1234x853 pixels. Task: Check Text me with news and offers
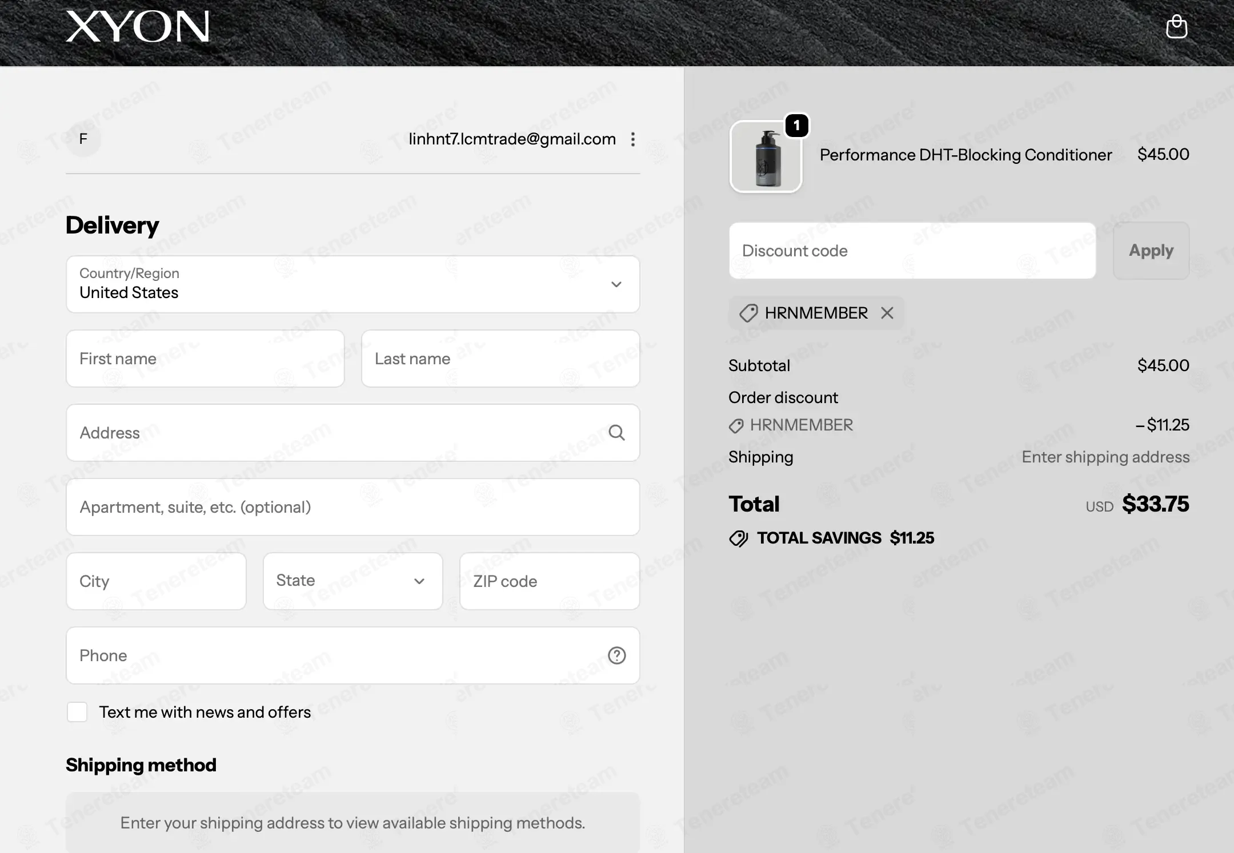click(x=77, y=712)
